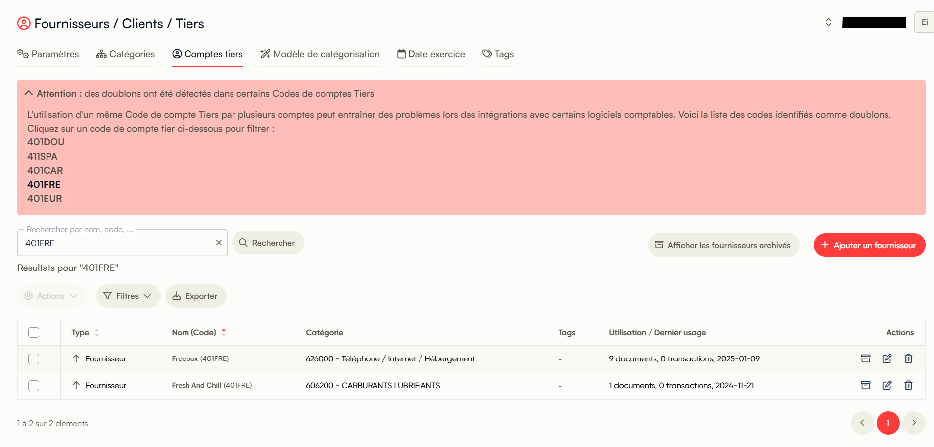Image resolution: width=934 pixels, height=447 pixels.
Task: Check the Freebox row checkbox
Action: (x=34, y=359)
